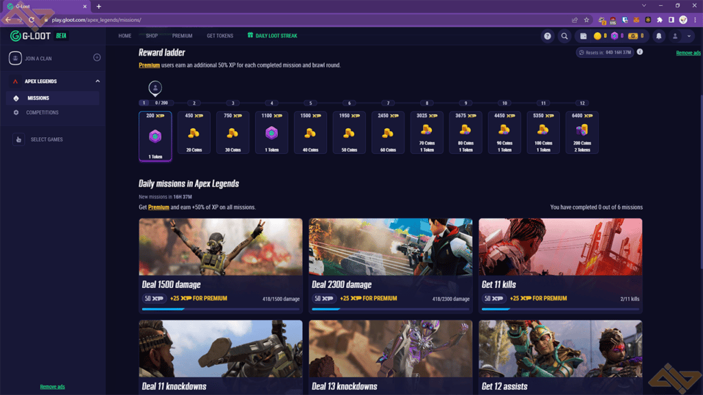Click the Deal 2300 damage progress bar
Viewport: 703px width, 395px height.
tap(391, 309)
